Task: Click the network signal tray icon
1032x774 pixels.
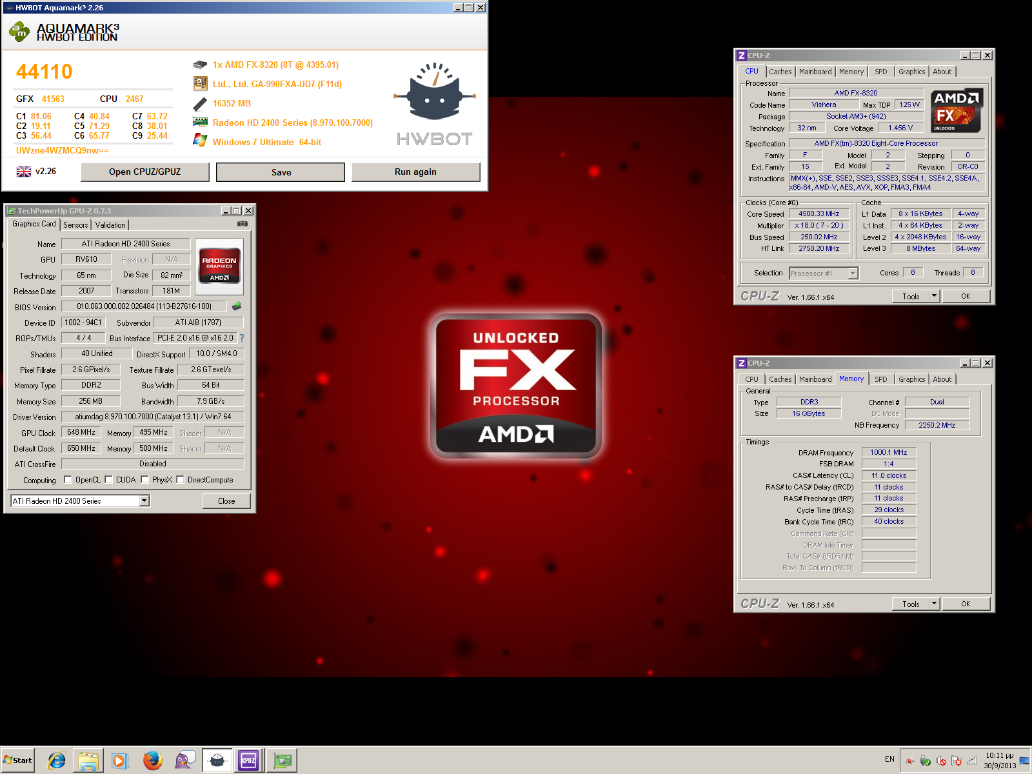Action: 972,760
